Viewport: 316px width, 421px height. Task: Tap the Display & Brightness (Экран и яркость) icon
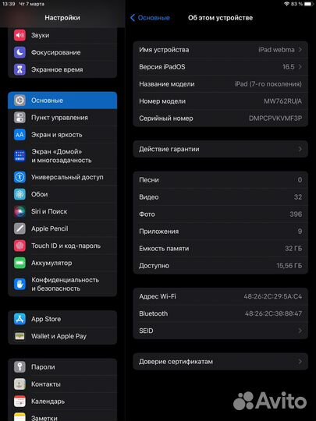pos(20,135)
